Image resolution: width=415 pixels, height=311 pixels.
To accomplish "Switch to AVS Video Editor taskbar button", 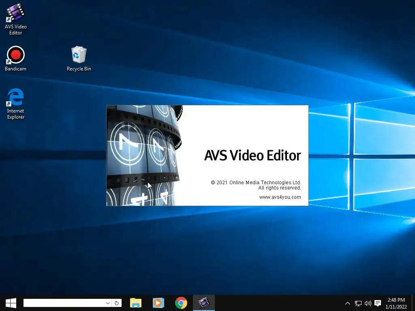I will coord(204,303).
